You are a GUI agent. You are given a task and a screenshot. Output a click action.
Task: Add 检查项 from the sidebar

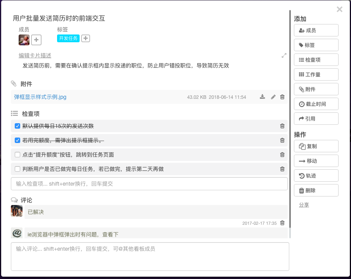pyautogui.click(x=316, y=60)
